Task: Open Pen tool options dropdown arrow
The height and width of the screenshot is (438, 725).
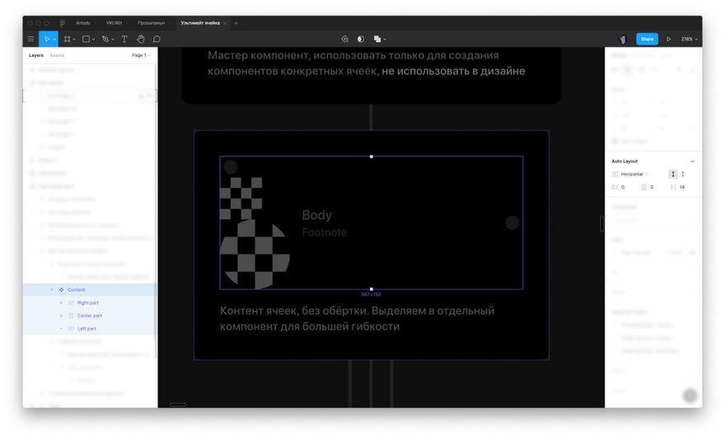Action: pyautogui.click(x=113, y=40)
